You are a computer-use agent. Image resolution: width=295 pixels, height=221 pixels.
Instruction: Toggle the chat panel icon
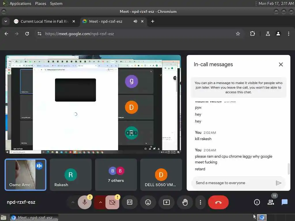pos(284,202)
